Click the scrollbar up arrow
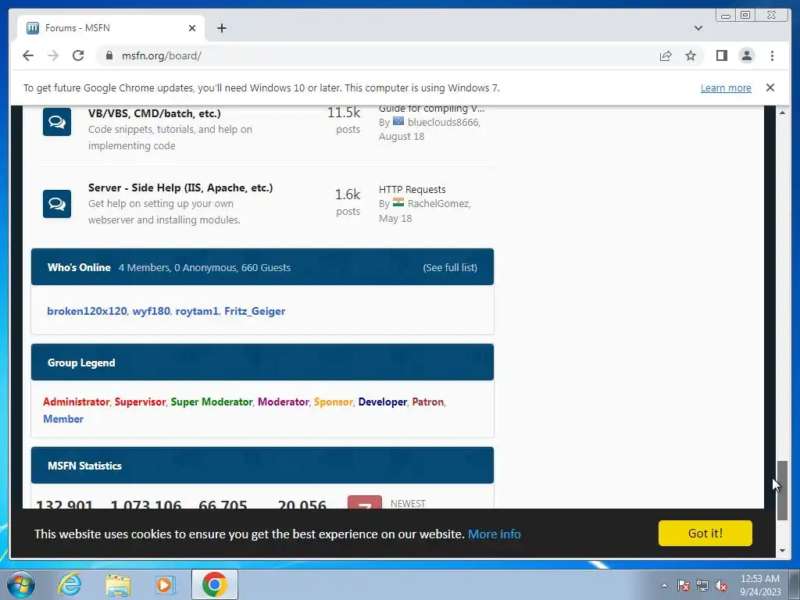Image resolution: width=800 pixels, height=600 pixels. pyautogui.click(x=782, y=112)
